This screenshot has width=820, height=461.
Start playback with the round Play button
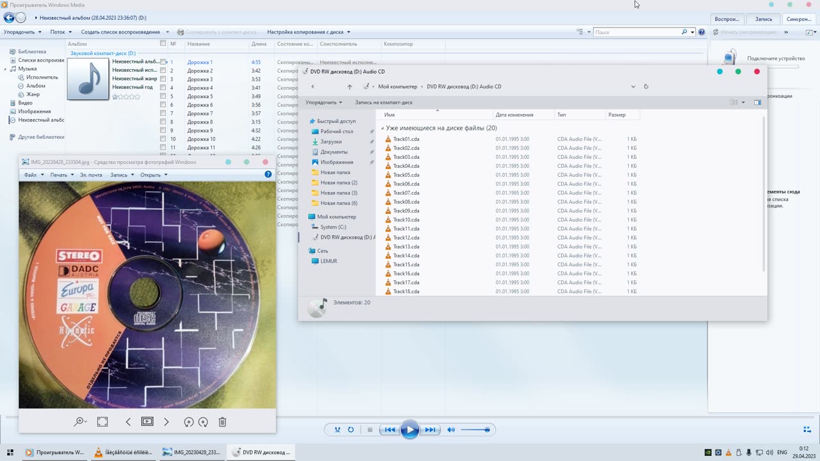[x=410, y=430]
